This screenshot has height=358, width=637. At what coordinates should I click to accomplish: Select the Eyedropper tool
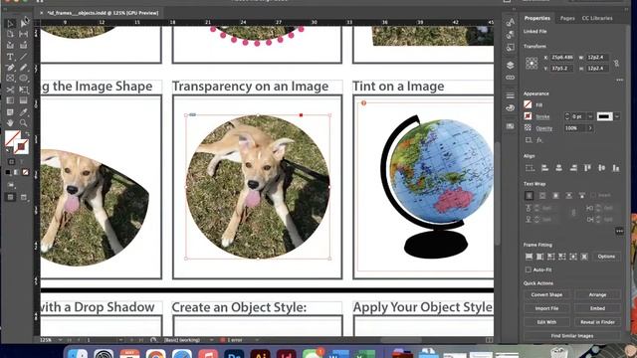coord(24,111)
